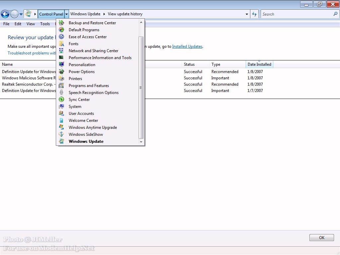Click the Fonts folder icon

click(61, 44)
